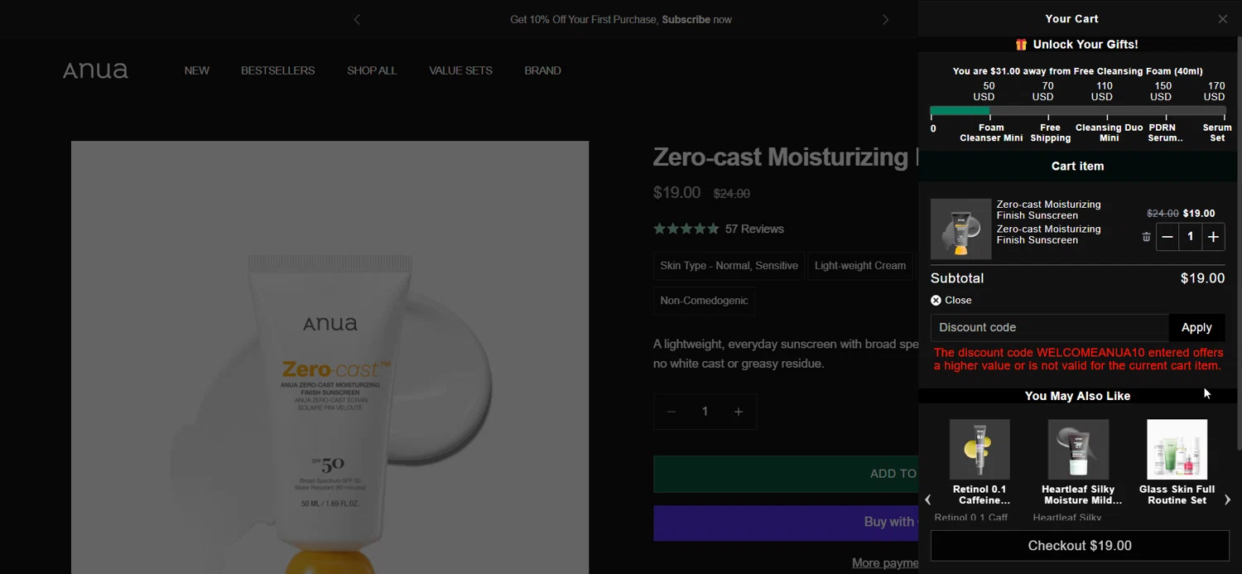Viewport: 1242px width, 574px height.
Task: Click the gift icon beside Unlock Your Gifts
Action: 1021,45
